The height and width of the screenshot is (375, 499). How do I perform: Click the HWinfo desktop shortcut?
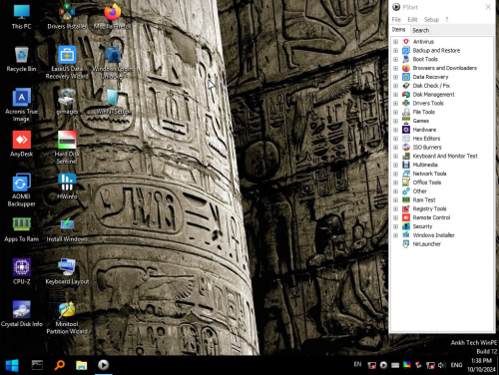click(x=67, y=187)
